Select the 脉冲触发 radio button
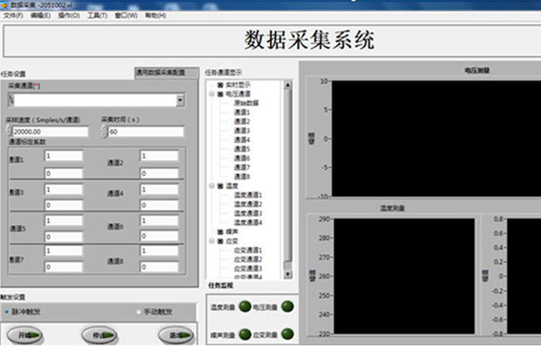541x346 pixels. tap(8, 311)
